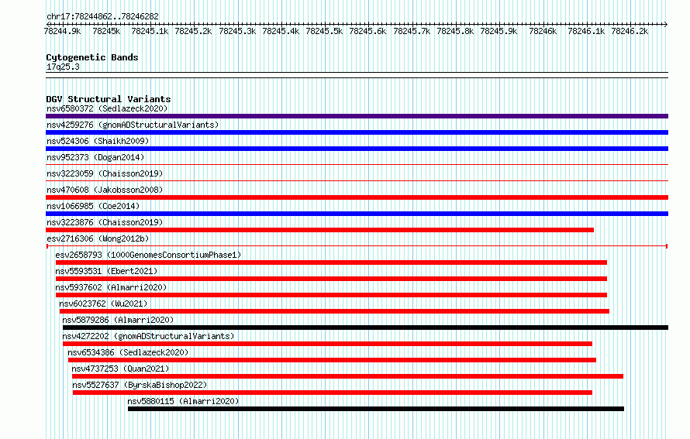Viewport: 690px width, 439px height.
Task: Open nsv5937602 (Almarri2020) label
Action: 112,287
